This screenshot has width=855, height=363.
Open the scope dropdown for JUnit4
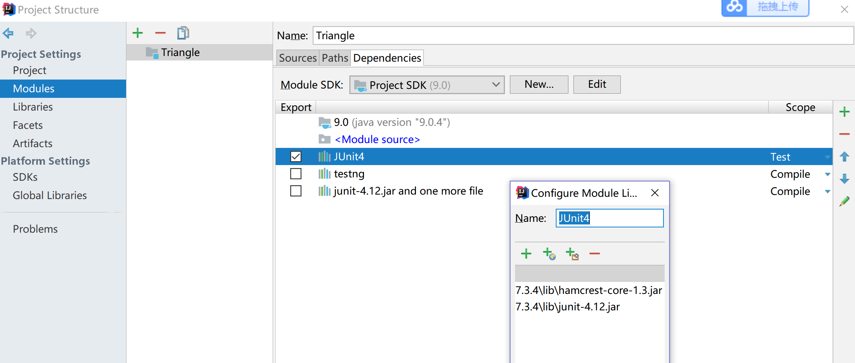coord(827,157)
